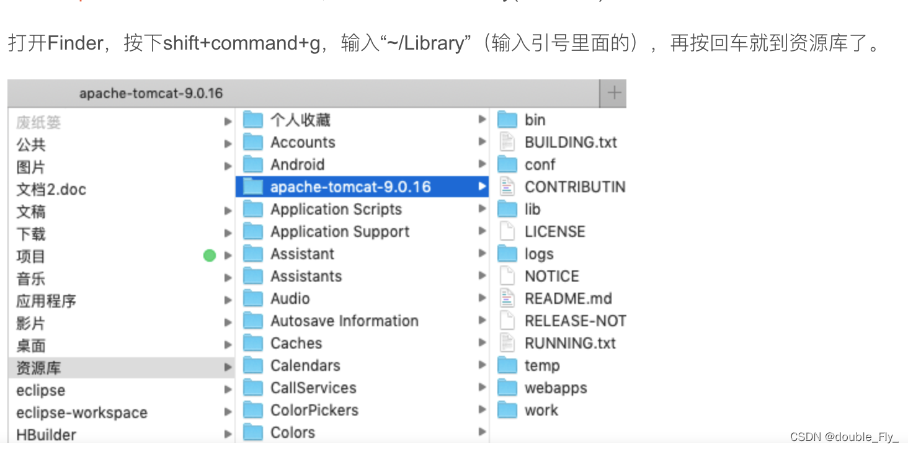The image size is (908, 449).
Task: Click the ColorPickers folder name
Action: [314, 410]
